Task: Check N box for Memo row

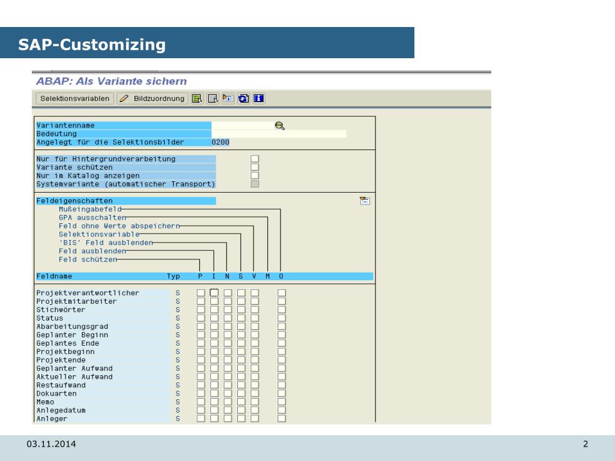Action: click(x=228, y=402)
